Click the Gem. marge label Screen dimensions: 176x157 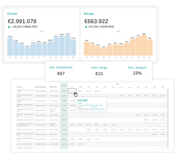click(99, 67)
